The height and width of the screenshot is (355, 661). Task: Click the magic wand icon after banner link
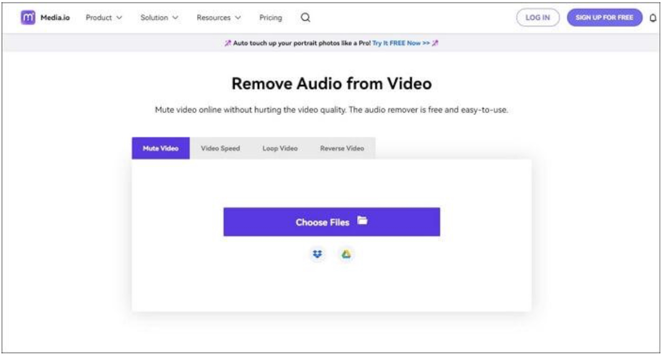click(x=435, y=43)
